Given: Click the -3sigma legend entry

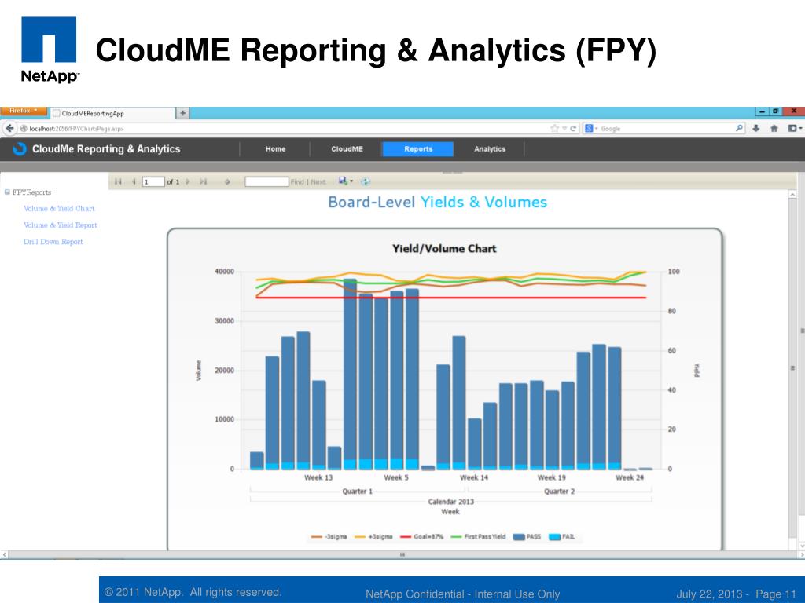Looking at the screenshot, I should (329, 537).
